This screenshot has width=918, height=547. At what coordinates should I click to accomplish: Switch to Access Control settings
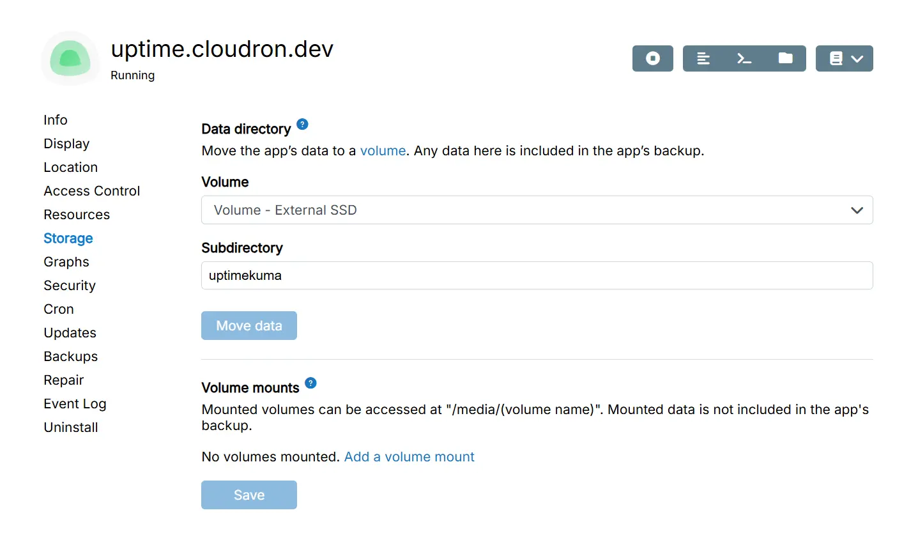click(91, 191)
